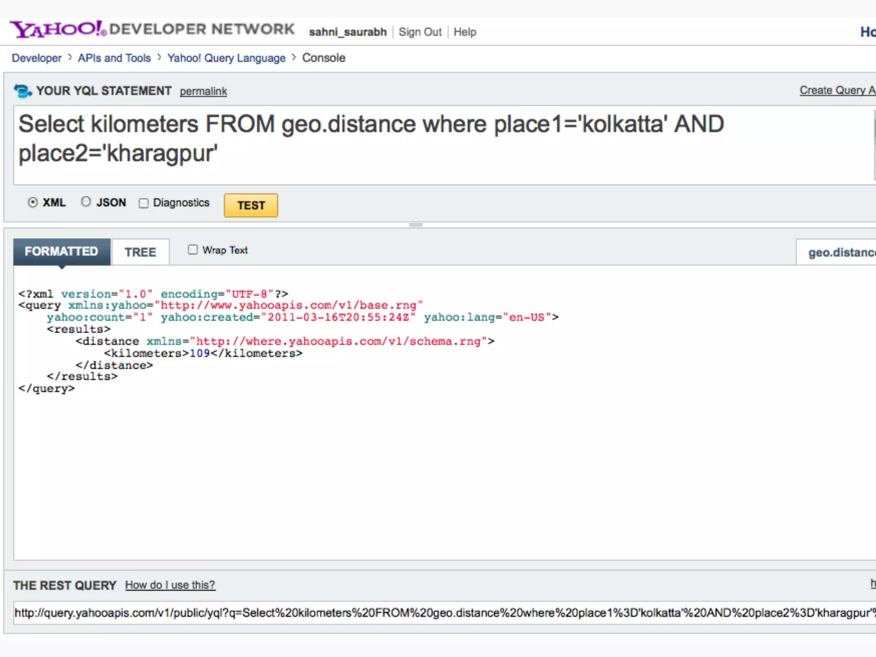Select the XML output radio button
This screenshot has width=876, height=657.
pyautogui.click(x=33, y=202)
